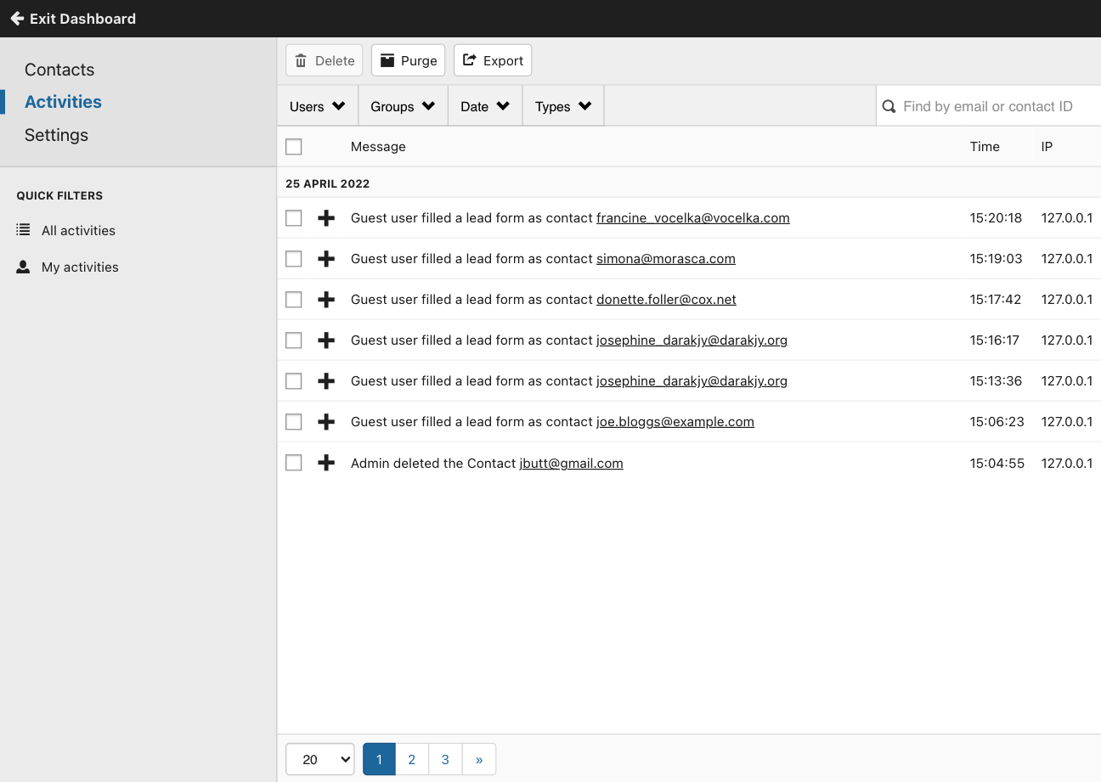Image resolution: width=1101 pixels, height=782 pixels.
Task: Open Settings in the sidebar
Action: (56, 135)
